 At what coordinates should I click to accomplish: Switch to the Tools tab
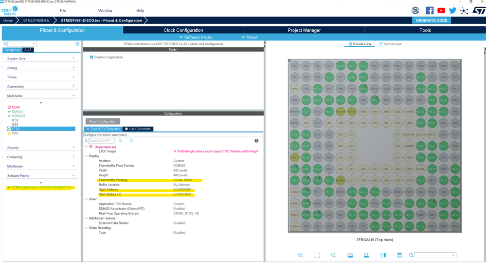425,30
